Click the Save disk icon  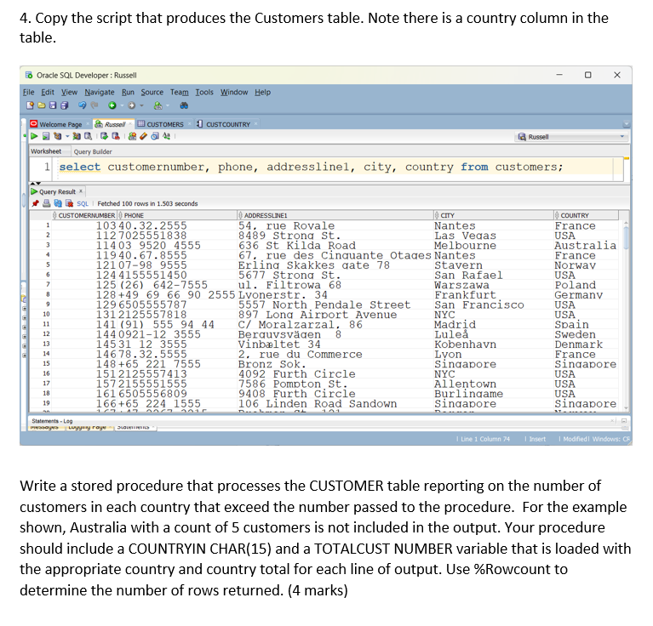(53, 105)
